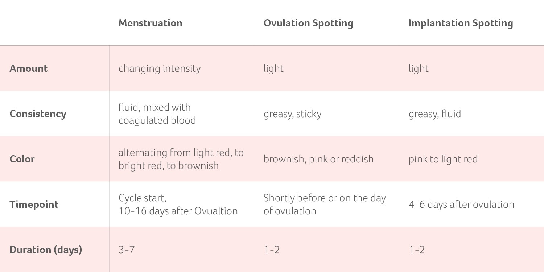Screen dimensions: 544x272
Task: Click the 'brownish, pink or reddish' cell
Action: click(x=318, y=159)
